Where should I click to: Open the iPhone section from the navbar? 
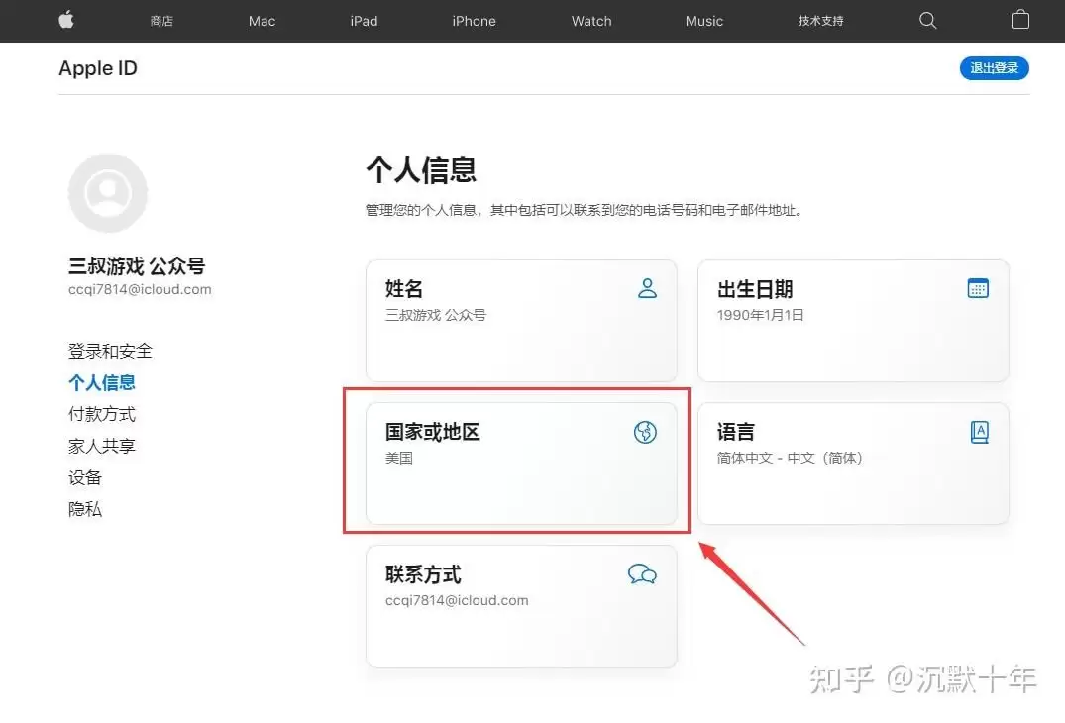[x=474, y=20]
